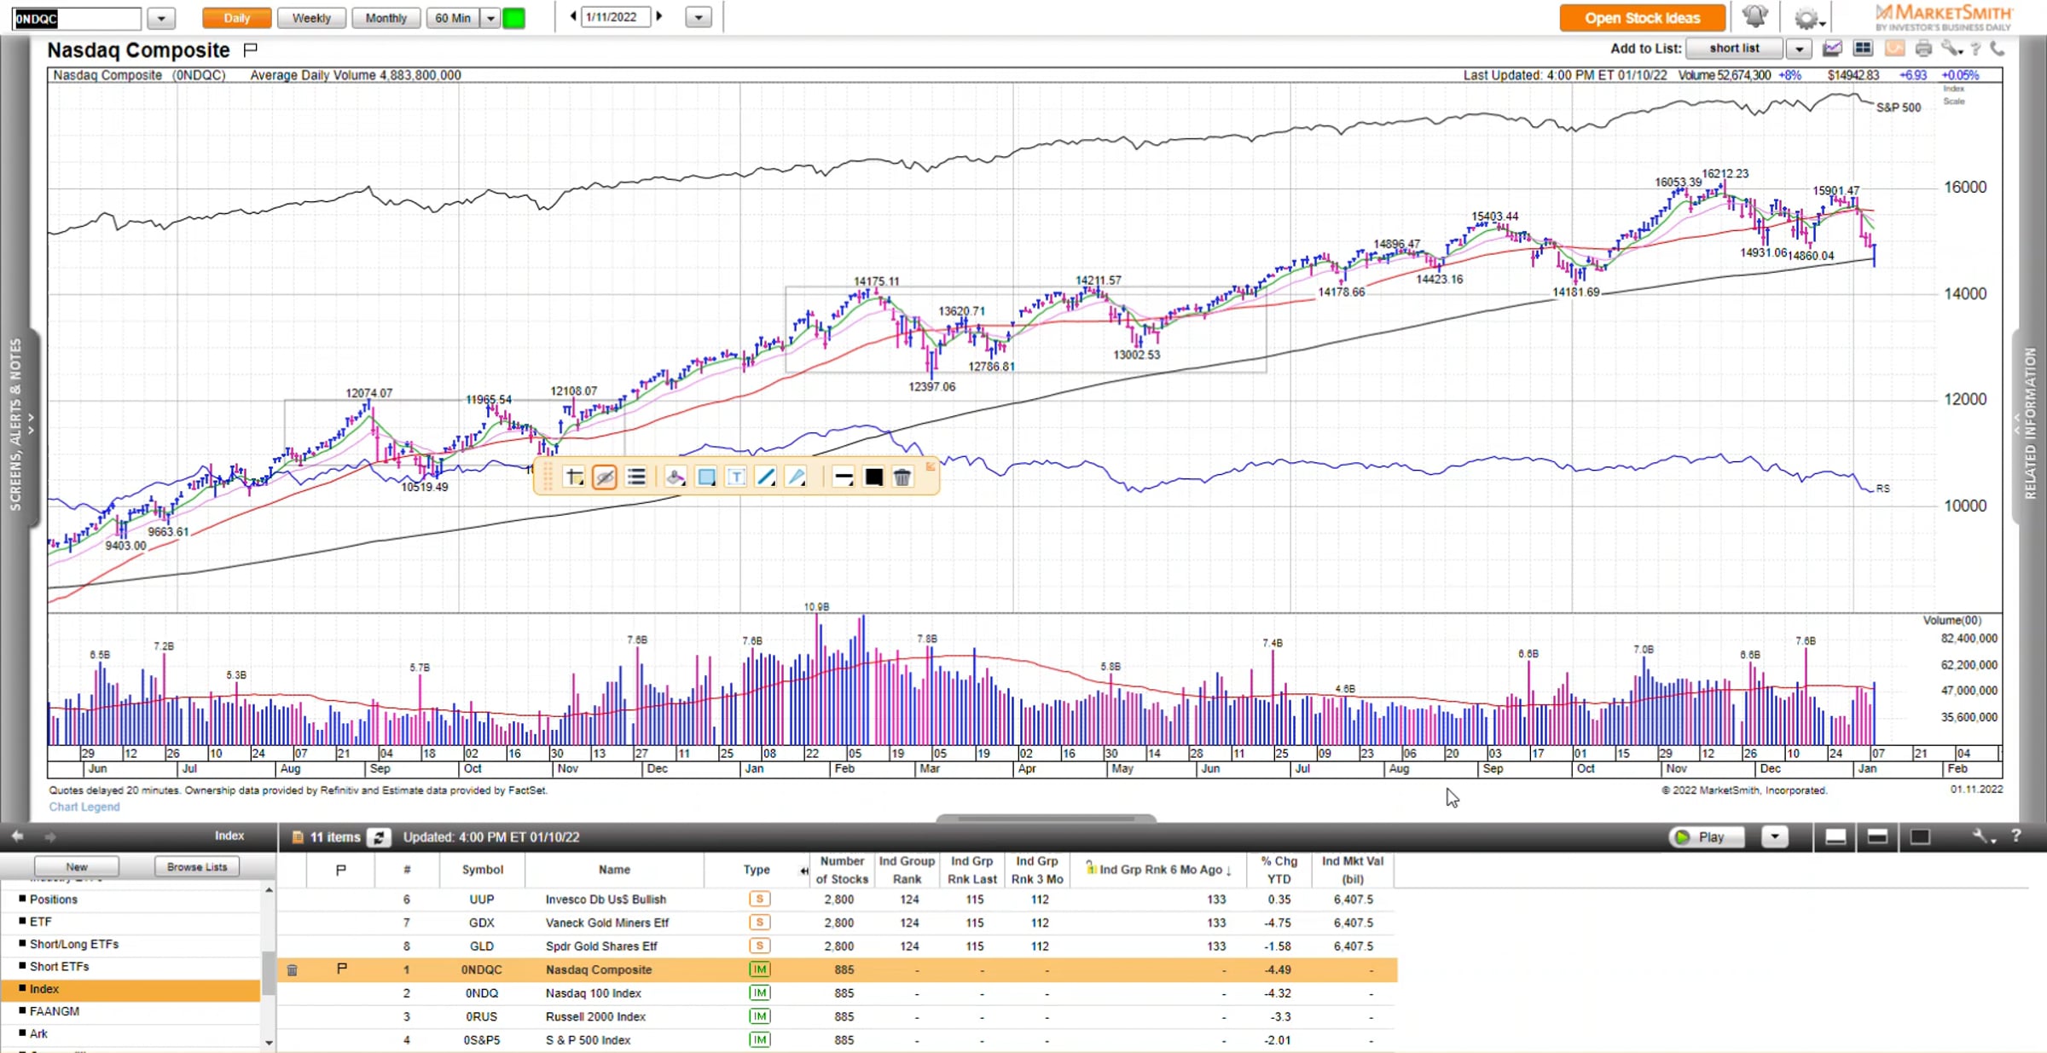Select the trend line drawing tool
Image resolution: width=2047 pixels, height=1053 pixels.
[766, 477]
